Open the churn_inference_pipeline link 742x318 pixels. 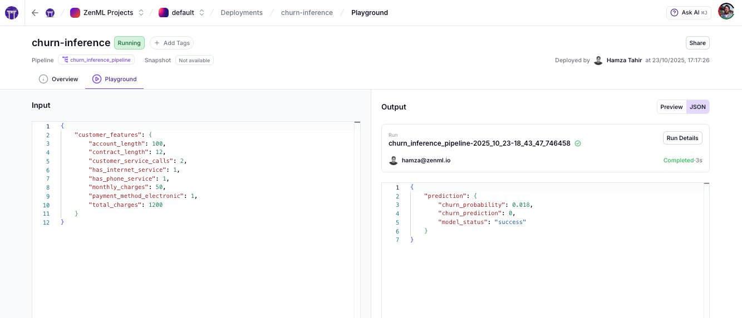(x=96, y=60)
